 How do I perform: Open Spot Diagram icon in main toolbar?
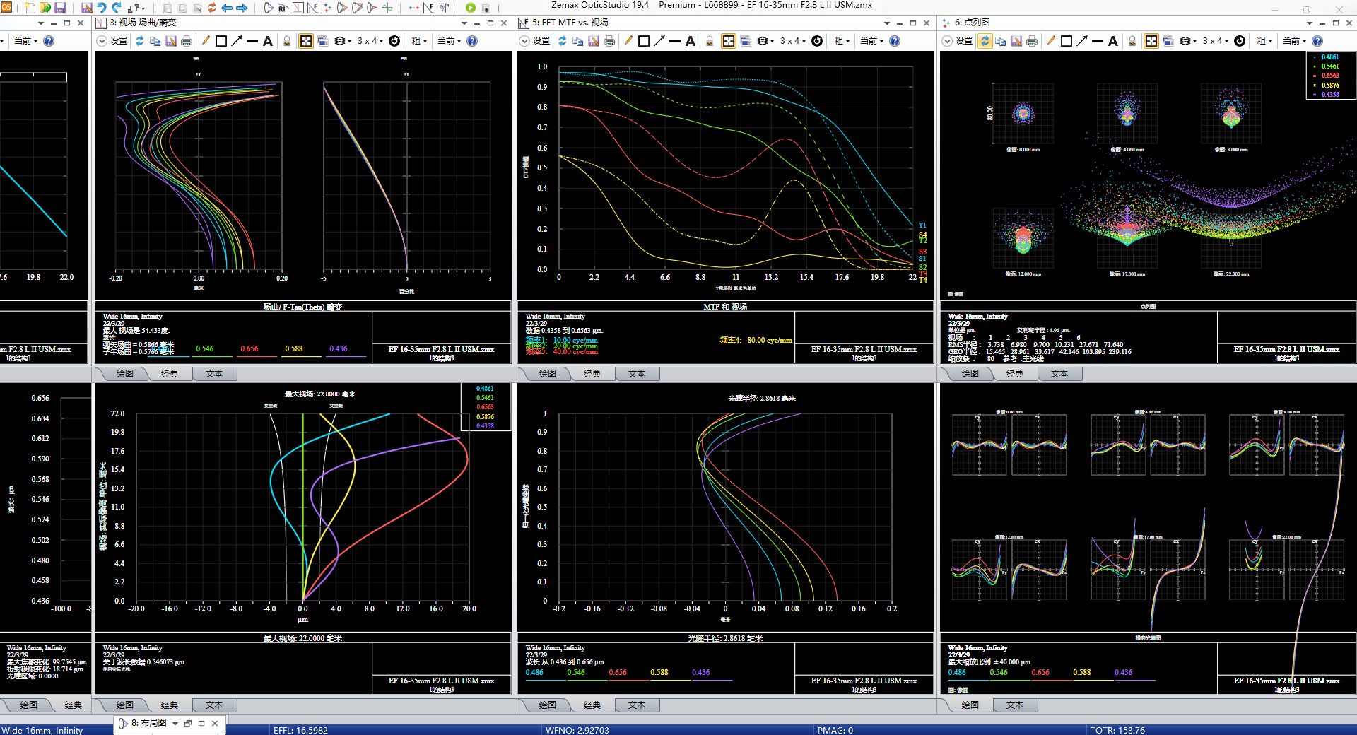point(328,8)
